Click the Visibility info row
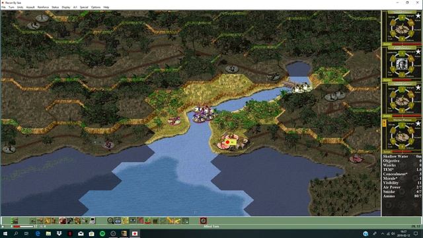The height and width of the screenshot is (238, 423). pos(402,182)
